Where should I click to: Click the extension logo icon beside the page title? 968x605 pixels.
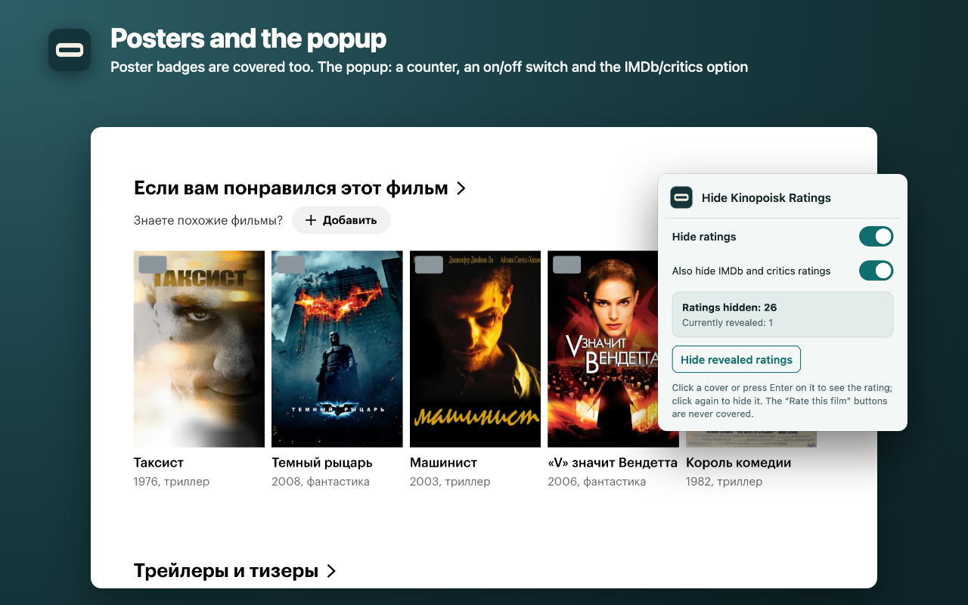point(70,50)
